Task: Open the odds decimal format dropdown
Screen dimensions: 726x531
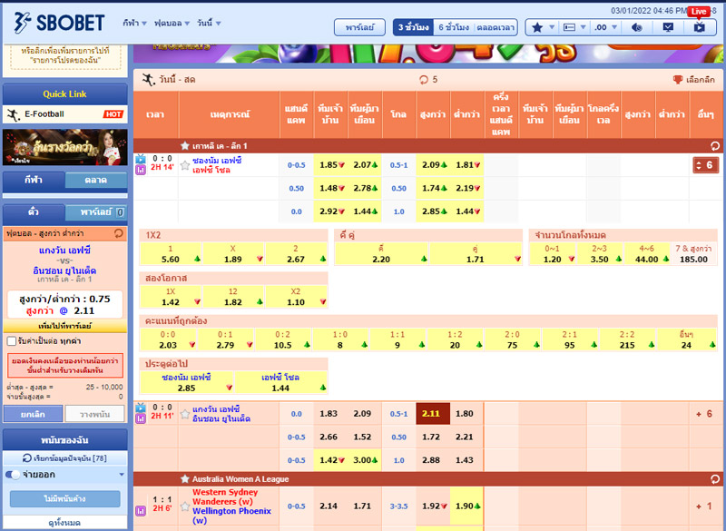Action: coord(600,27)
